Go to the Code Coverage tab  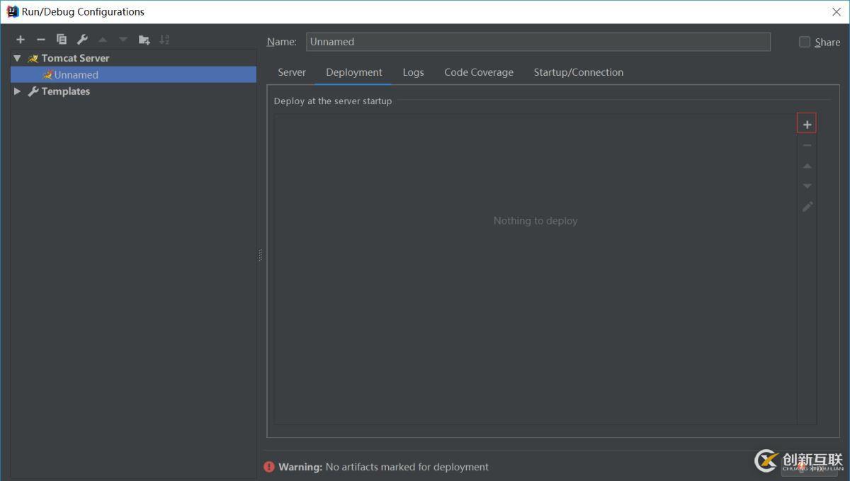[x=479, y=72]
